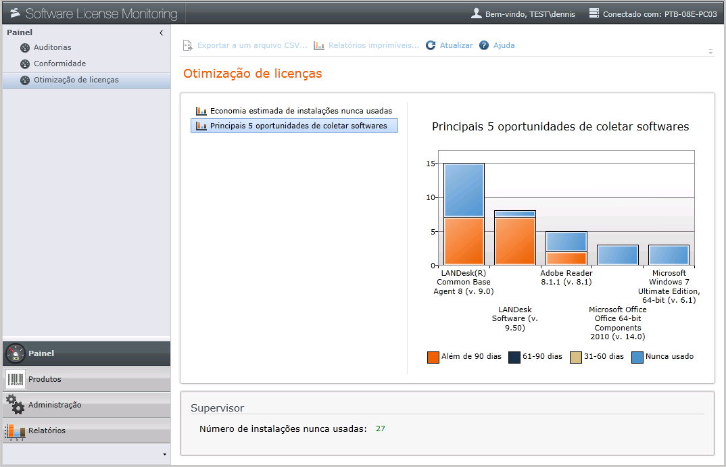The width and height of the screenshot is (726, 467).
Task: Click the Nunca usado blue legend swatch
Action: (x=637, y=358)
